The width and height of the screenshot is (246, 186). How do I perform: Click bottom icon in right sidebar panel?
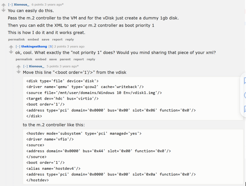(x=244, y=109)
